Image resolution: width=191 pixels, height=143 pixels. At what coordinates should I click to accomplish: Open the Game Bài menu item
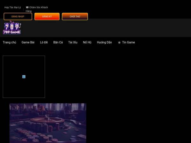28,42
